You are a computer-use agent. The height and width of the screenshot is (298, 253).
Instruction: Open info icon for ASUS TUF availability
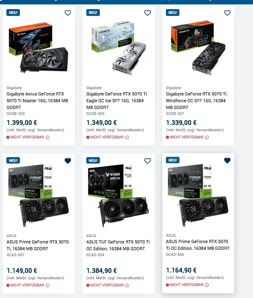pyautogui.click(x=127, y=285)
